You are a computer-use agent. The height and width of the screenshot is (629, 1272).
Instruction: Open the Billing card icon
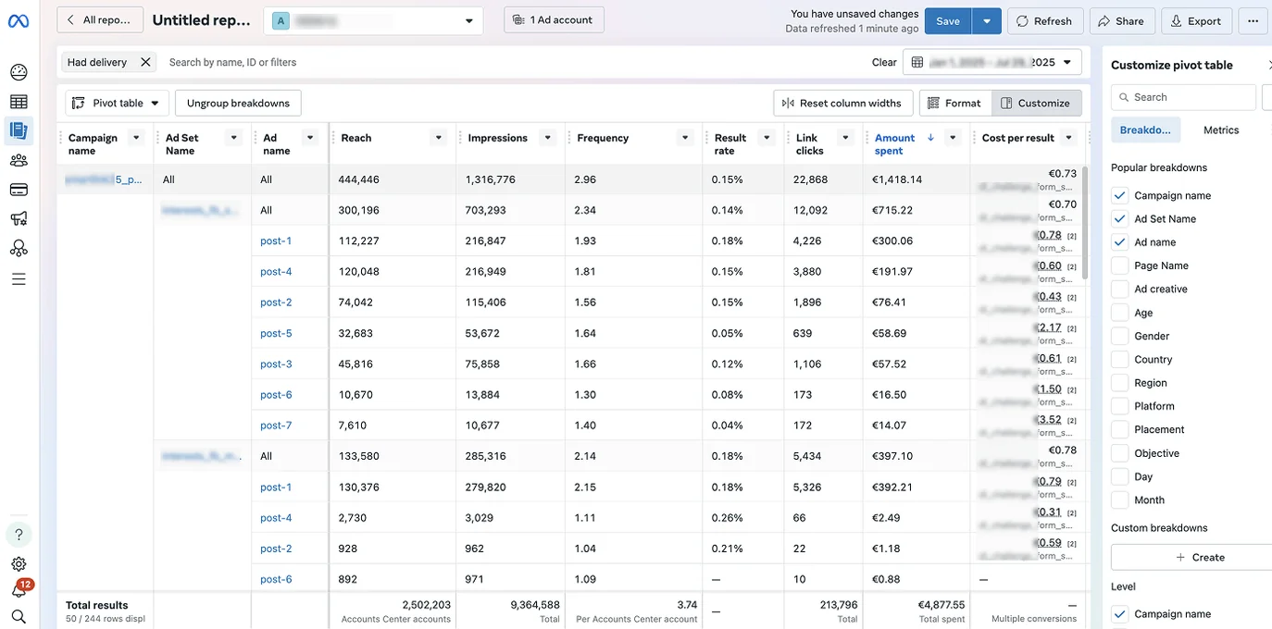[x=19, y=190]
